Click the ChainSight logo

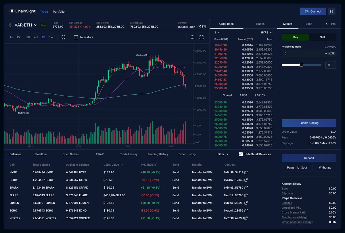coord(22,11)
